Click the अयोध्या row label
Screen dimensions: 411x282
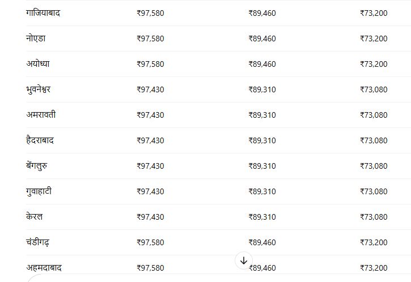(x=38, y=63)
